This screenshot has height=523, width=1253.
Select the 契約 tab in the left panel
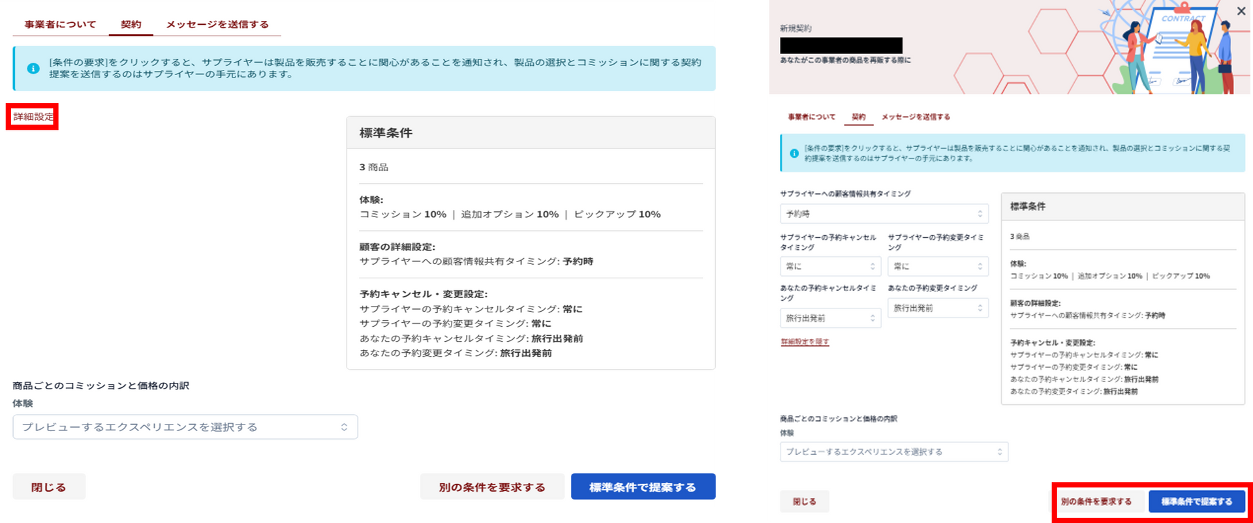pos(131,24)
